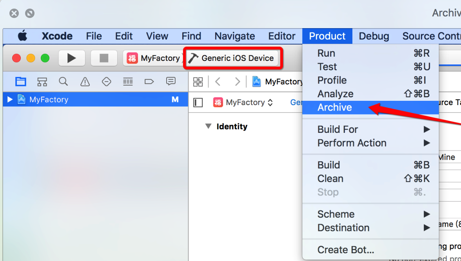Open the MyFactory target selector popup
The height and width of the screenshot is (261, 461).
point(243,102)
